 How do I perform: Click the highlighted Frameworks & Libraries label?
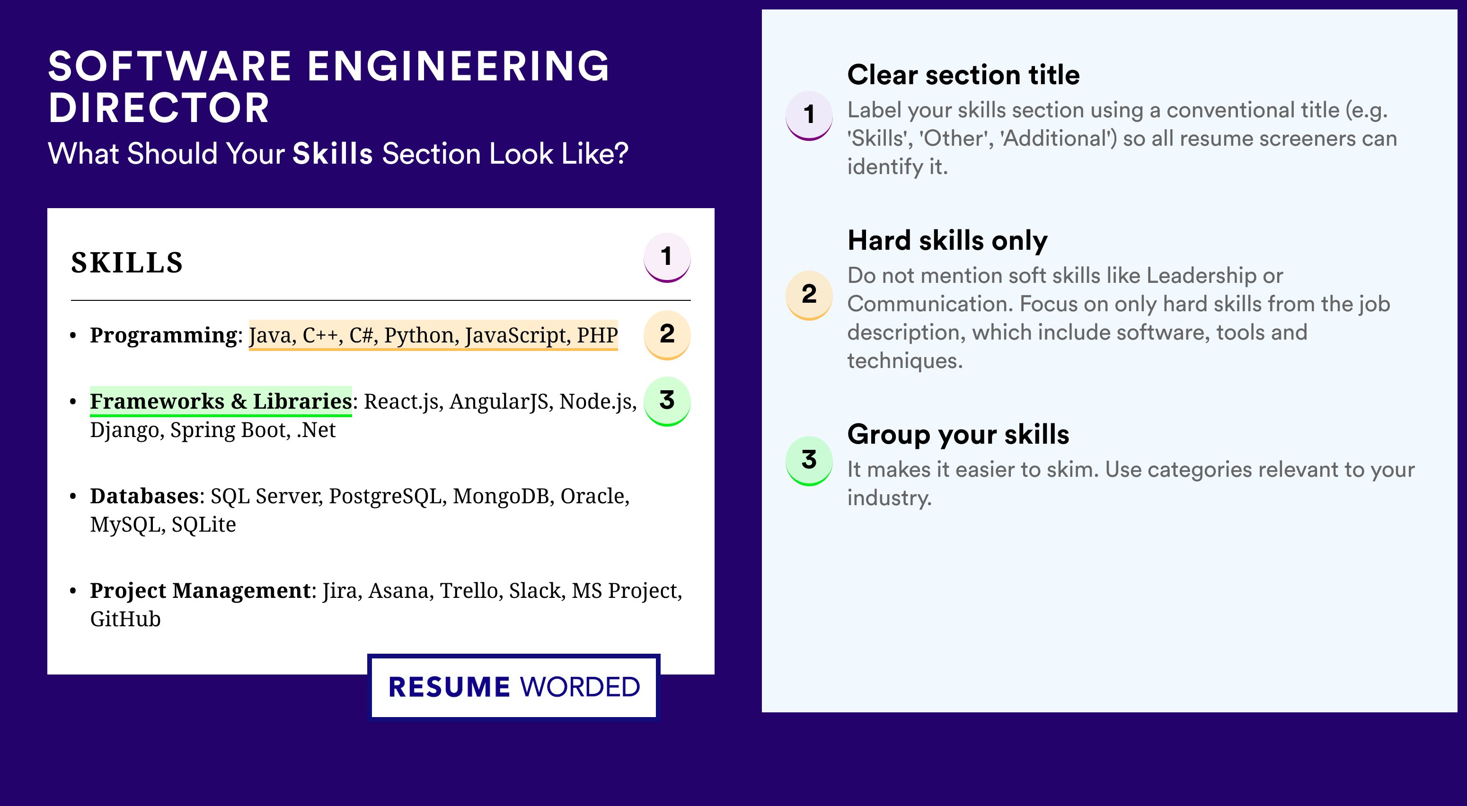pyautogui.click(x=221, y=401)
